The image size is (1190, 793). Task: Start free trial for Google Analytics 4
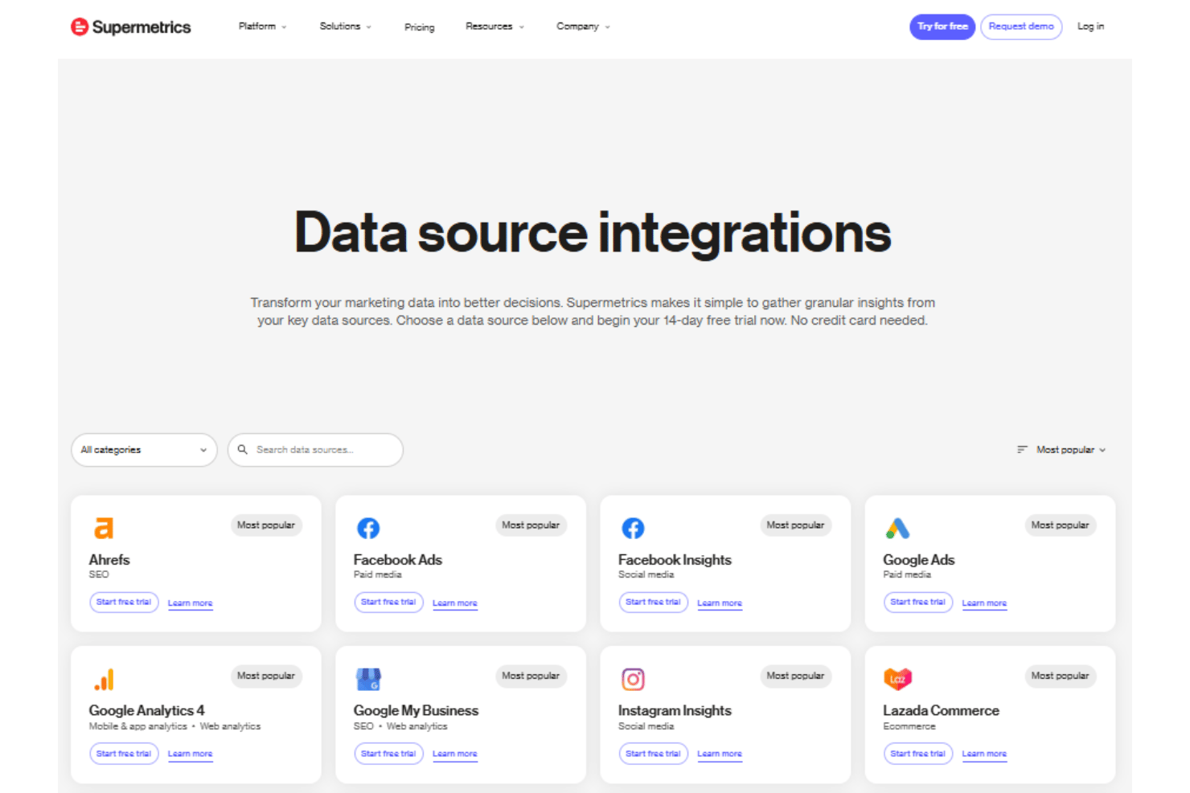[x=124, y=754]
